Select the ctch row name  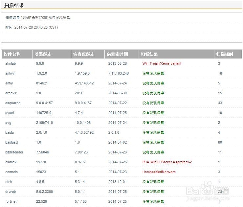coord(9,182)
